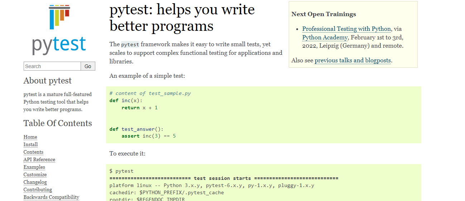Open the Customize link

(x=35, y=175)
